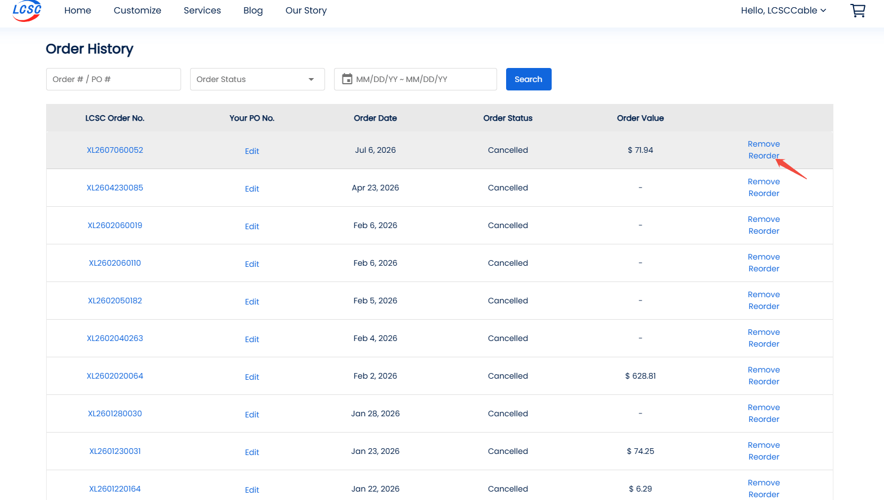
Task: Edit PO number for order XL2602040263
Action: (x=252, y=339)
